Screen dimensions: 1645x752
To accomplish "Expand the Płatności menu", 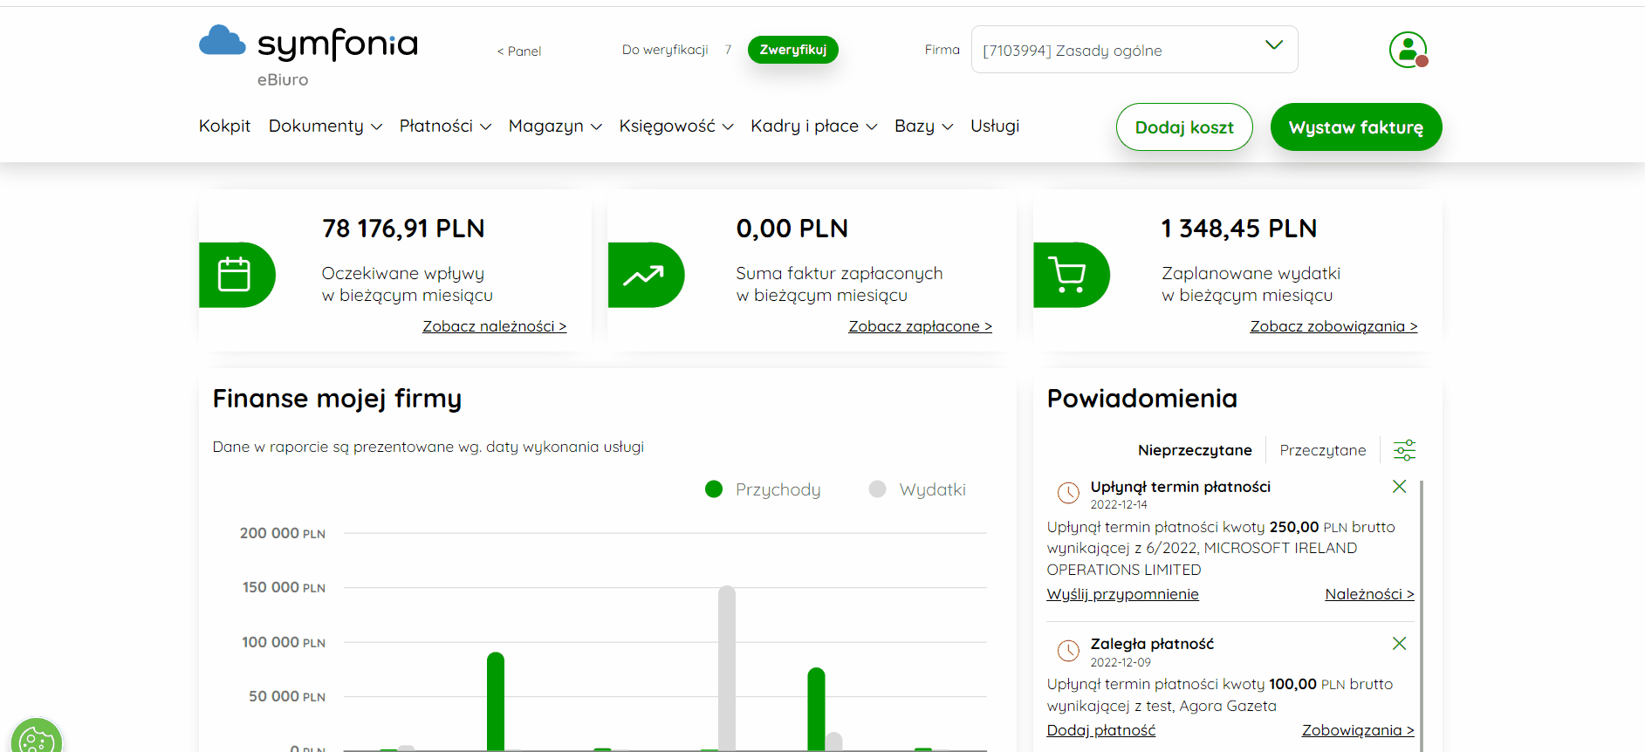I will tap(445, 126).
